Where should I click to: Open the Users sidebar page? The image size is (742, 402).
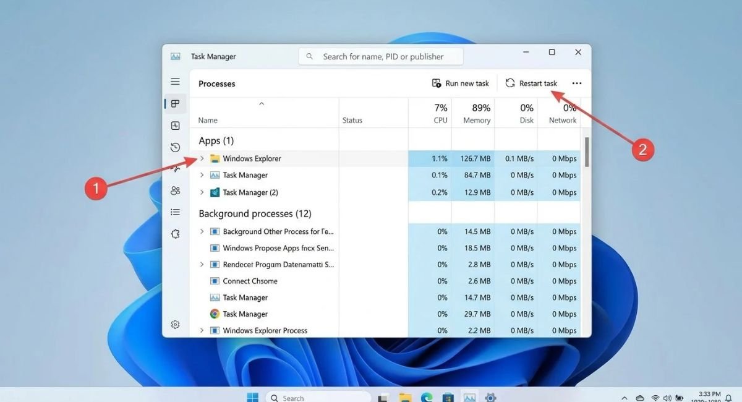(x=175, y=190)
